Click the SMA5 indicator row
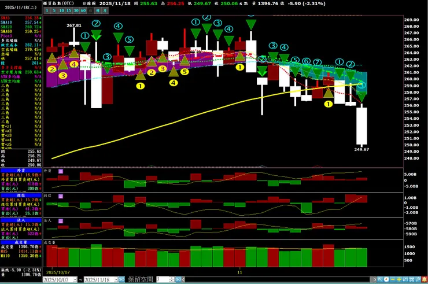The width and height of the screenshot is (428, 284). pyautogui.click(x=21, y=18)
